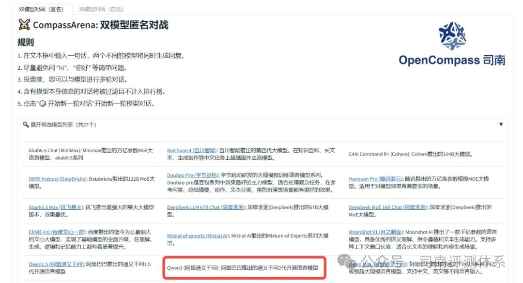Click the OpenCompass 司南 title text
523x283 pixels.
tap(452, 60)
